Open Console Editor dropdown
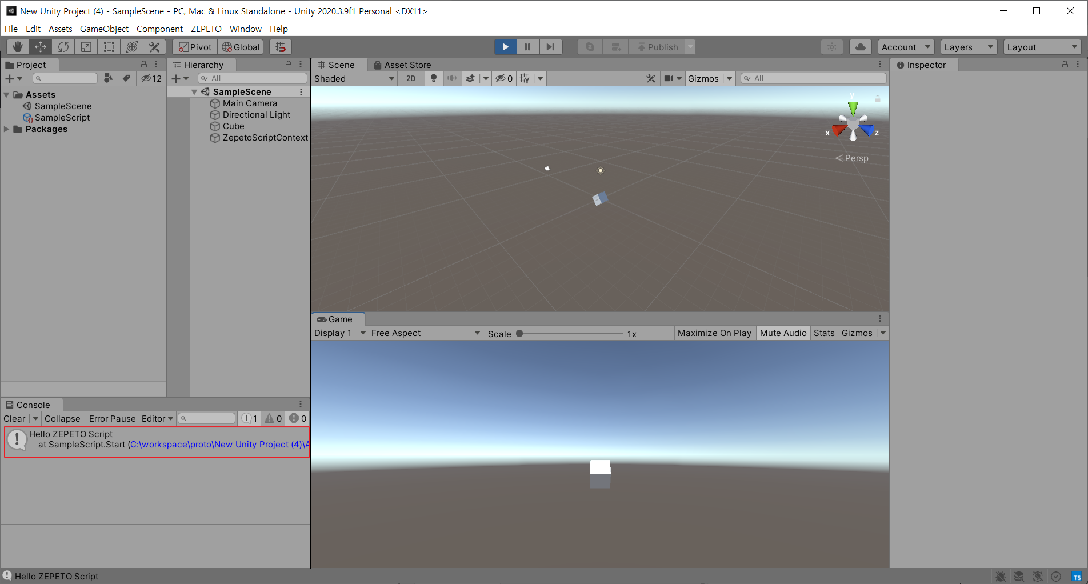 (157, 419)
